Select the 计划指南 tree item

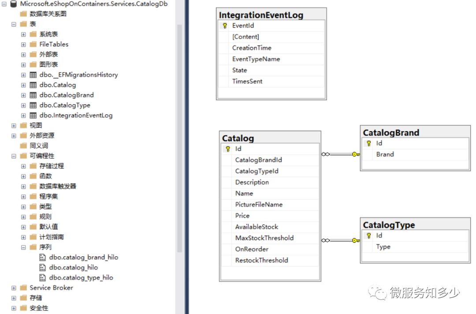(52, 237)
